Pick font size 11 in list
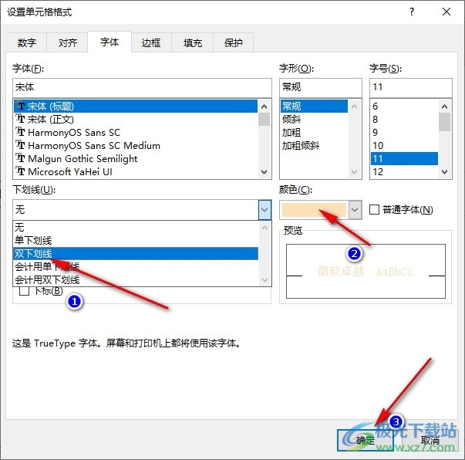 [x=404, y=158]
